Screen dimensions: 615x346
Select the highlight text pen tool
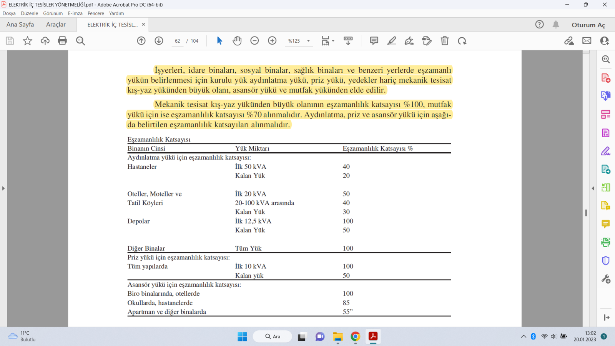click(392, 41)
